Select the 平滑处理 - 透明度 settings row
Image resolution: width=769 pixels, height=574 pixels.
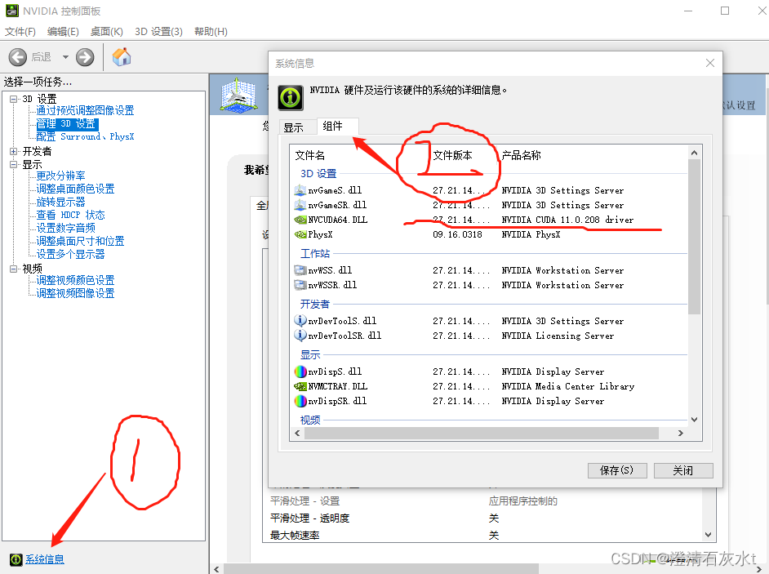482,518
